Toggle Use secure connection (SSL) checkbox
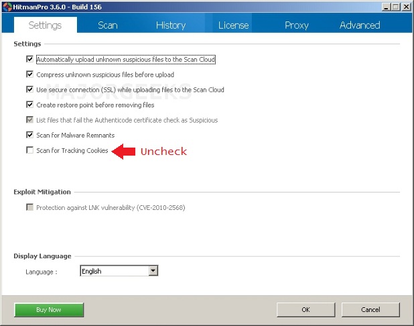Image resolution: width=414 pixels, height=326 pixels. [30, 89]
